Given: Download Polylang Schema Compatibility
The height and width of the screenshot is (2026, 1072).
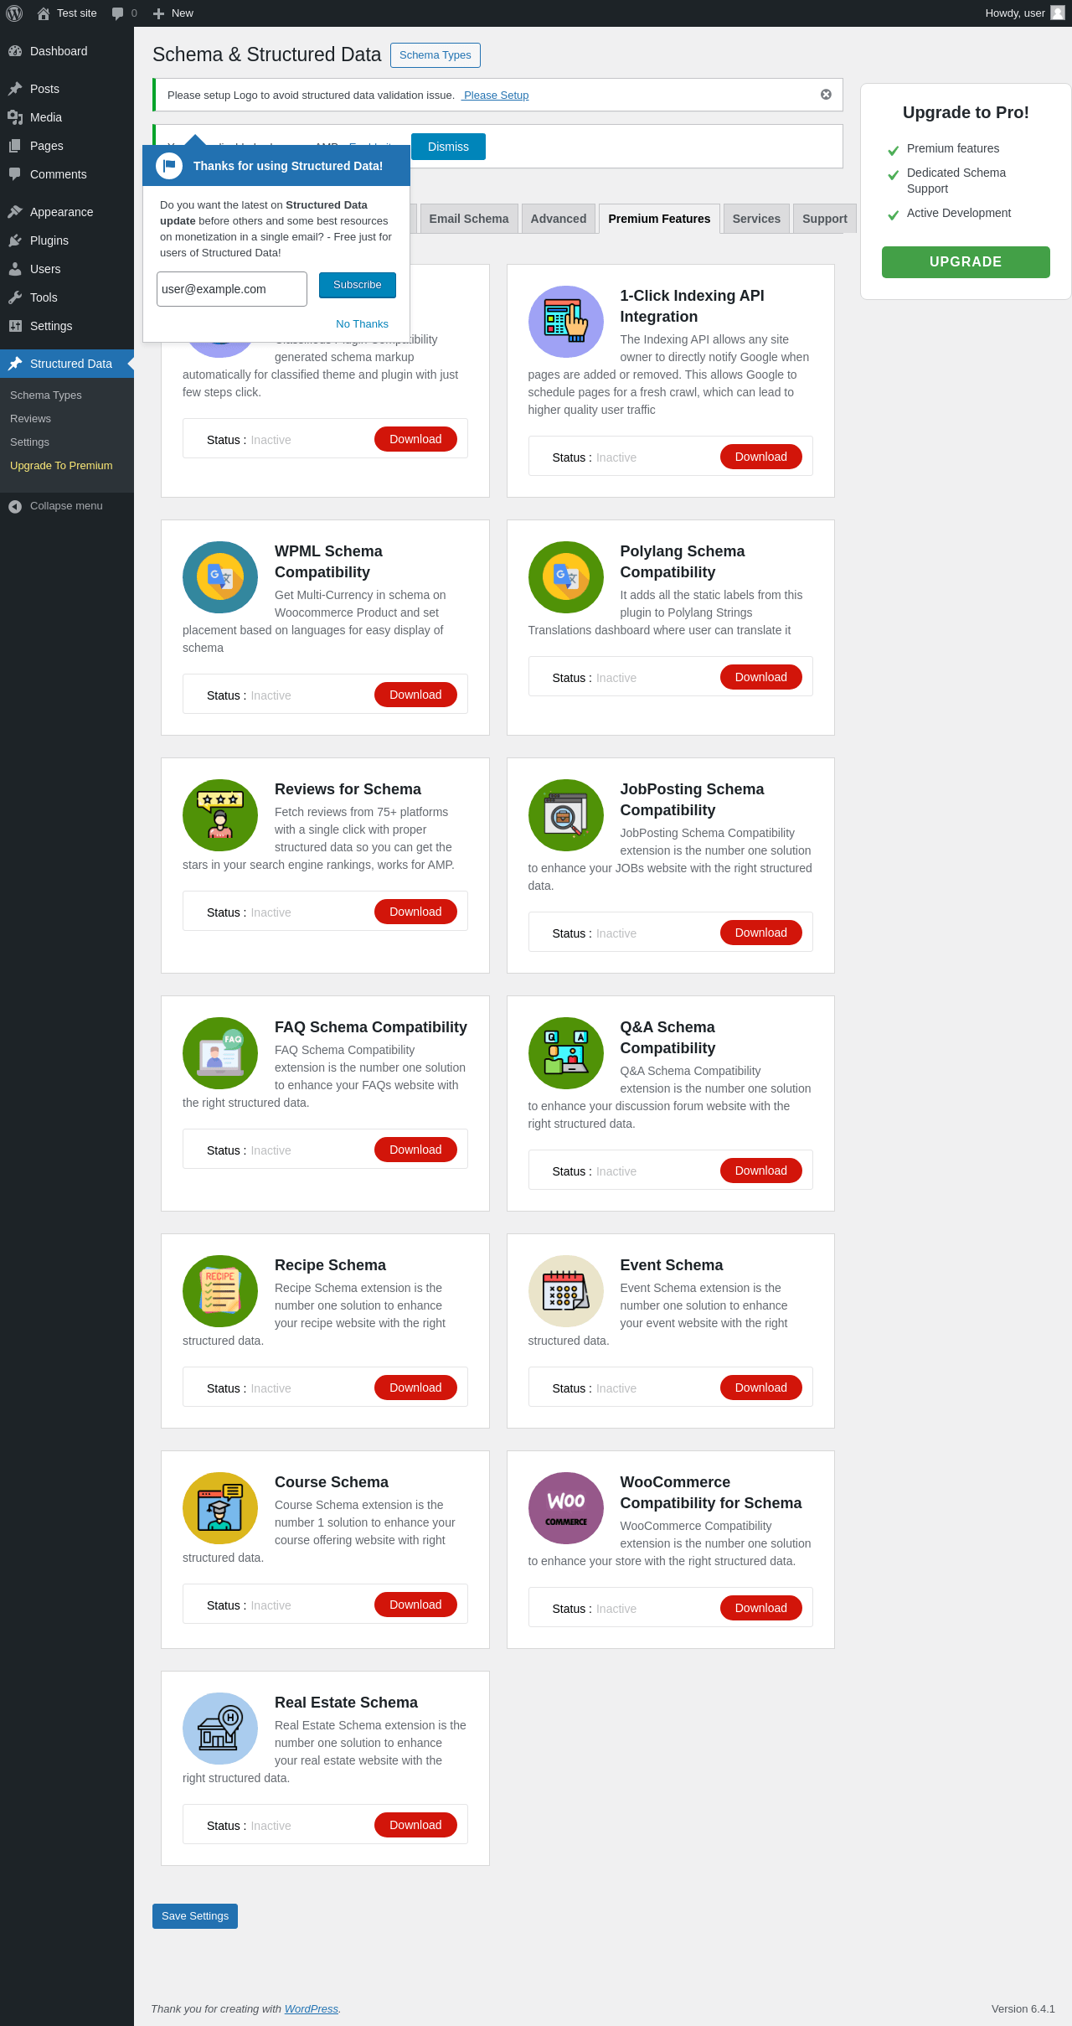Looking at the screenshot, I should (x=761, y=677).
